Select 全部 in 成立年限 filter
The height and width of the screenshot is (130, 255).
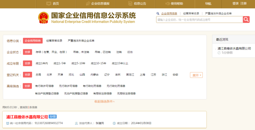tap(27, 63)
